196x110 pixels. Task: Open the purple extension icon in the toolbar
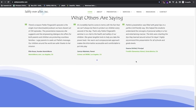167,2
